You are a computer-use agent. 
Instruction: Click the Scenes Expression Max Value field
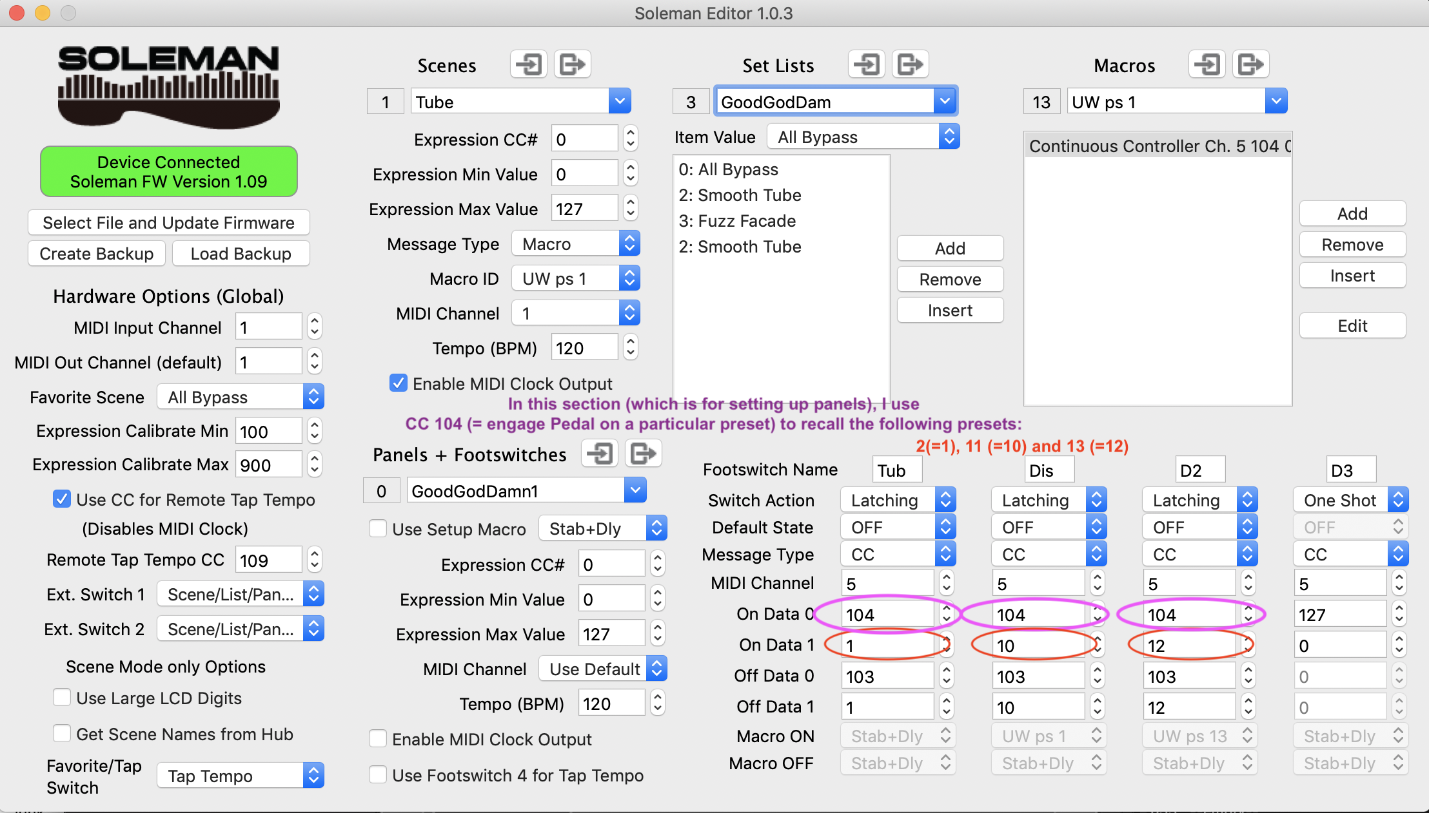pyautogui.click(x=585, y=209)
